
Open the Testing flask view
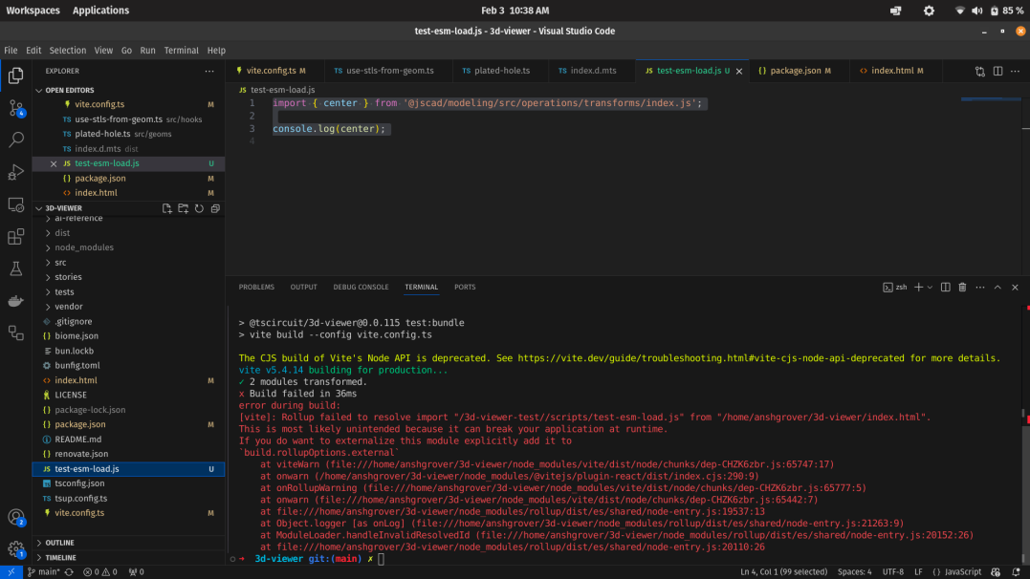pos(15,268)
